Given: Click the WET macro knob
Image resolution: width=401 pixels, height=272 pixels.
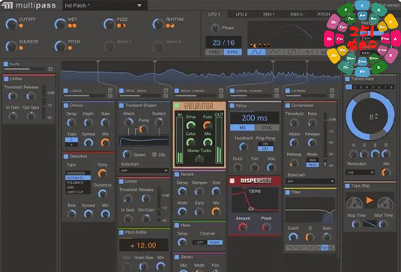Looking at the screenshot, I should [x=60, y=24].
